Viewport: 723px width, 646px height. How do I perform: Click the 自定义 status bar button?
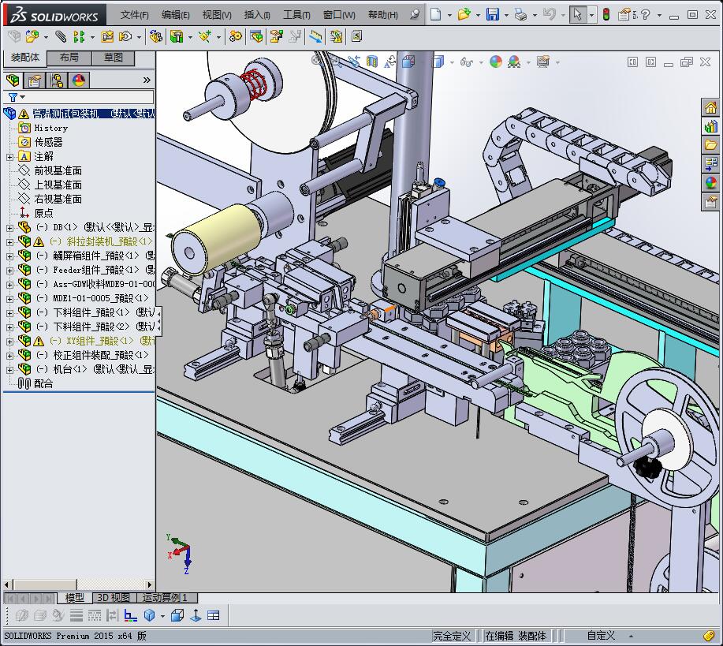click(x=601, y=636)
